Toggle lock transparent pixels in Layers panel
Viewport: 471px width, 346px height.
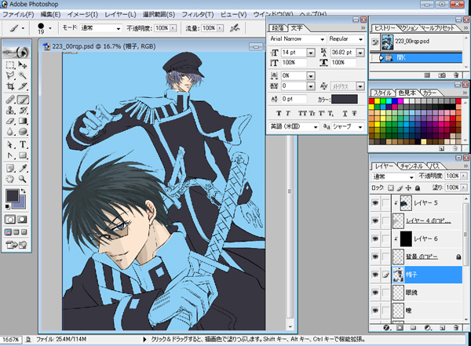coord(390,188)
